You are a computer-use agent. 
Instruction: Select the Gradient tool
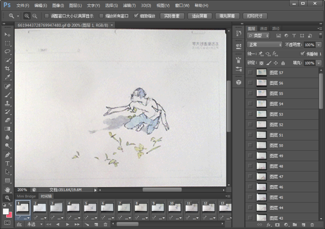point(8,129)
